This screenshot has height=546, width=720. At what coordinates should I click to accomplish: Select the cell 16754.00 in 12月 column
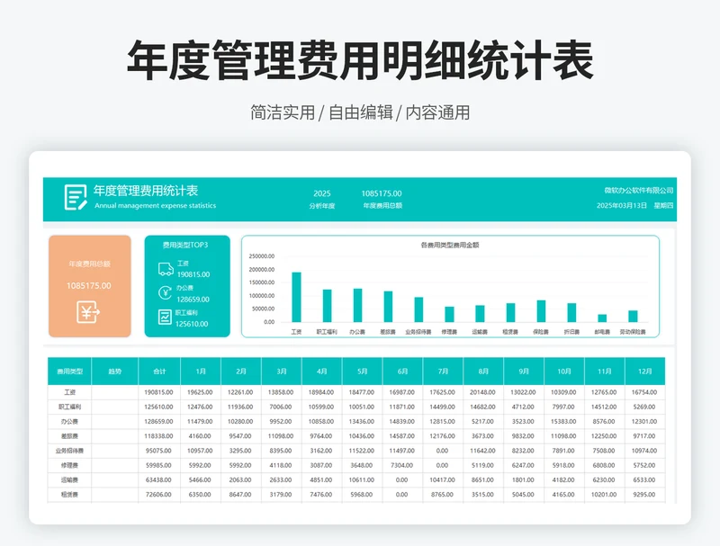pyautogui.click(x=644, y=392)
